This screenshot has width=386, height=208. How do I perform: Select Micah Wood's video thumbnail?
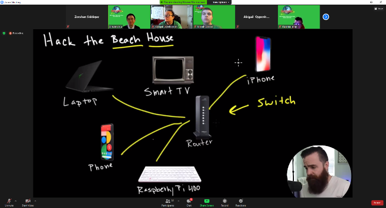214,17
